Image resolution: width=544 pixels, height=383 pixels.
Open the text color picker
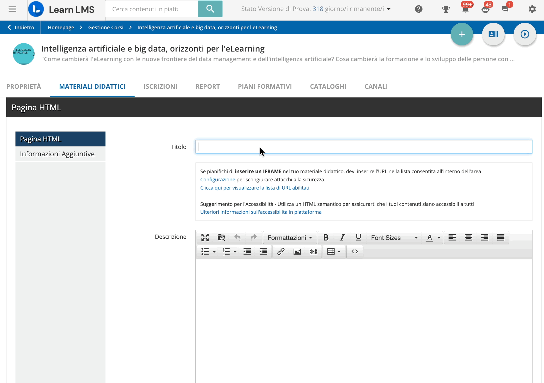click(432, 237)
